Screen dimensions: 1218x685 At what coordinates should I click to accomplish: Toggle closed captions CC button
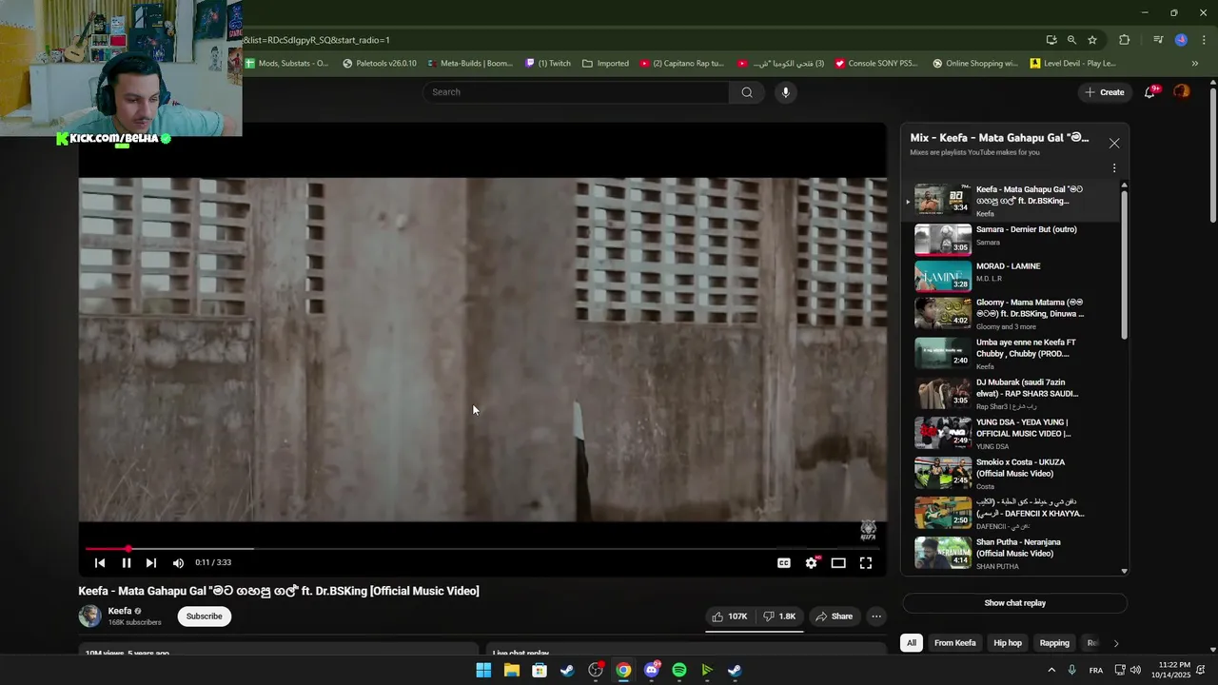[x=784, y=563]
